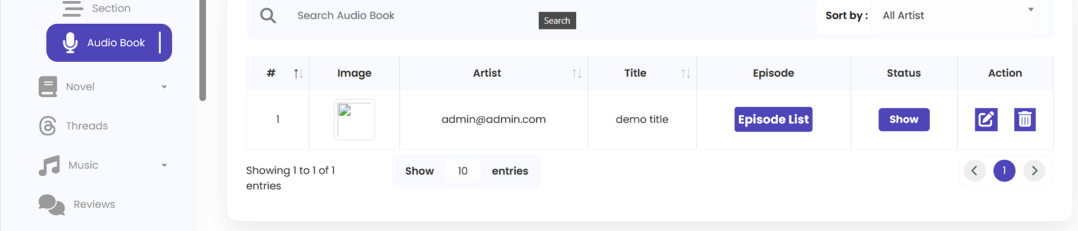The image size is (1078, 231).
Task: Click the Reviews chat bubbles icon
Action: [x=52, y=204]
